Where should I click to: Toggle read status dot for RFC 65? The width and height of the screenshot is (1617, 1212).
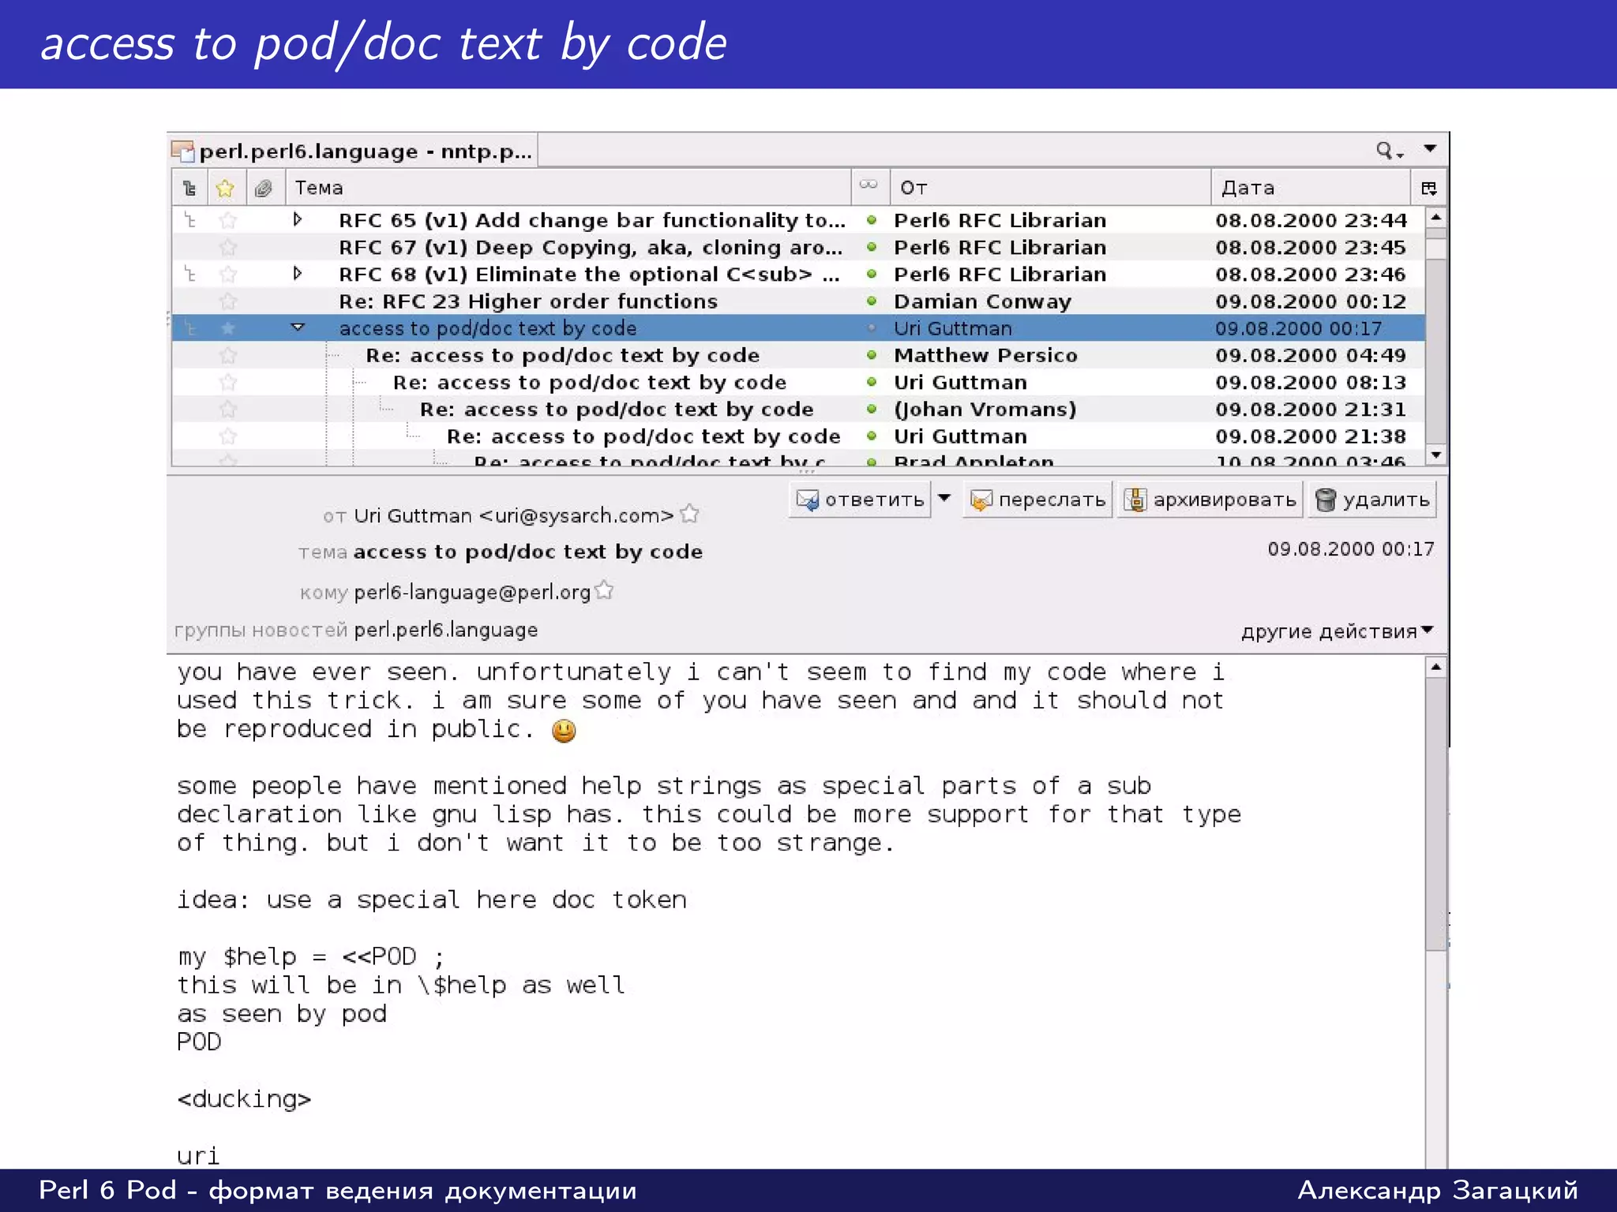[x=872, y=220]
